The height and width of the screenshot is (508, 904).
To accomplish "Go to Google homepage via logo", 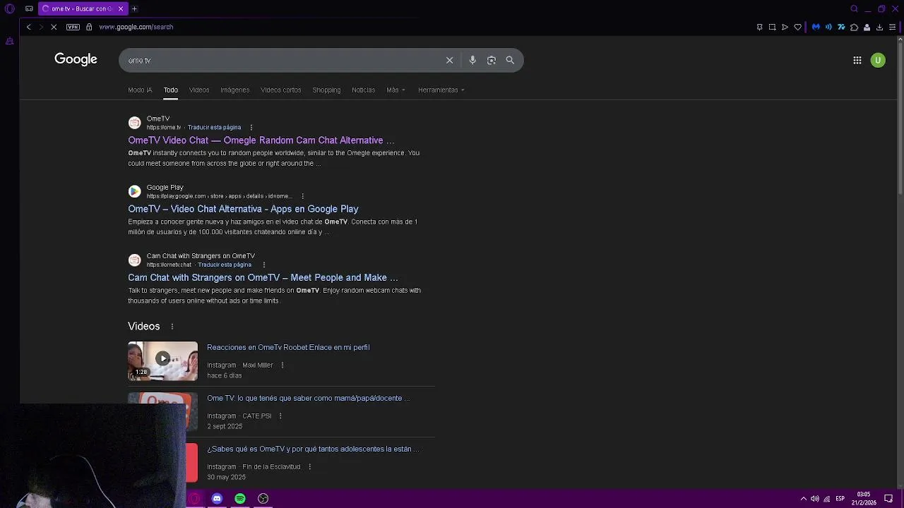I will pyautogui.click(x=76, y=59).
